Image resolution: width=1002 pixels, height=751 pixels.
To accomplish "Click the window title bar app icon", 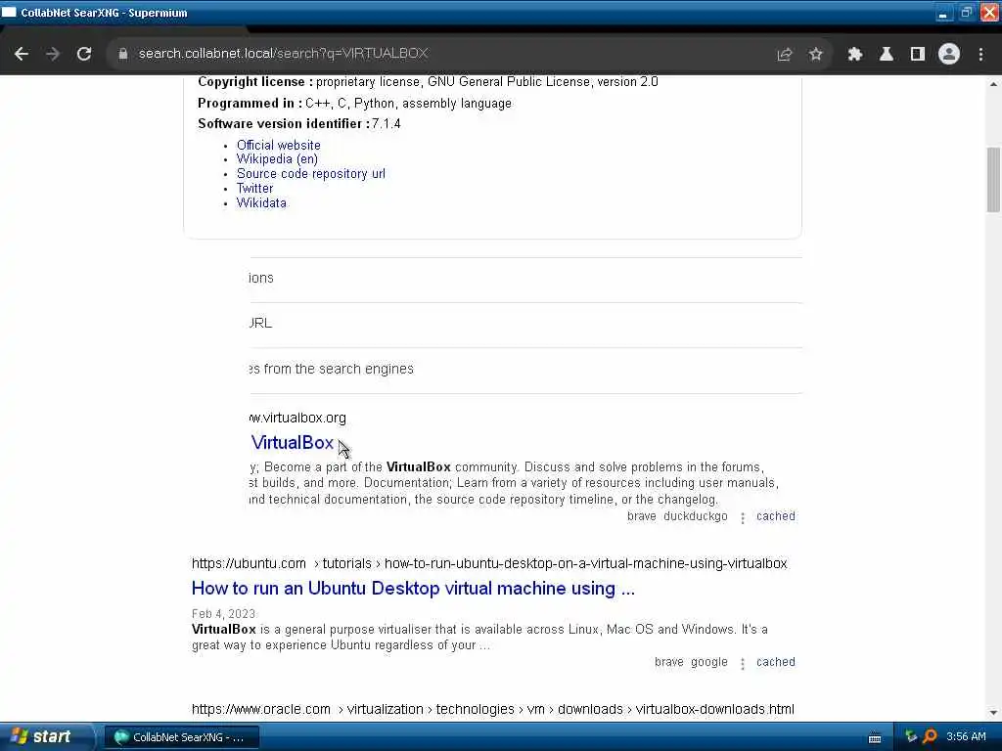I will click(9, 12).
